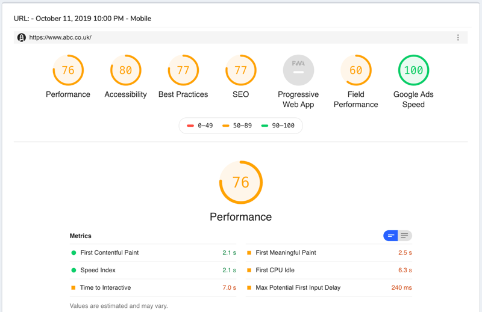Click orange square beside First CPU Idle
This screenshot has height=312, width=482.
click(x=249, y=271)
